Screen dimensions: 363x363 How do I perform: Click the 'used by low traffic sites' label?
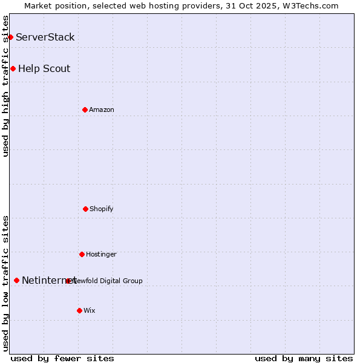point(5,283)
